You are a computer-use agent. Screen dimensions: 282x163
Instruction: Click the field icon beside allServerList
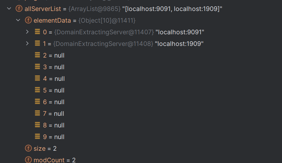[x=19, y=8]
